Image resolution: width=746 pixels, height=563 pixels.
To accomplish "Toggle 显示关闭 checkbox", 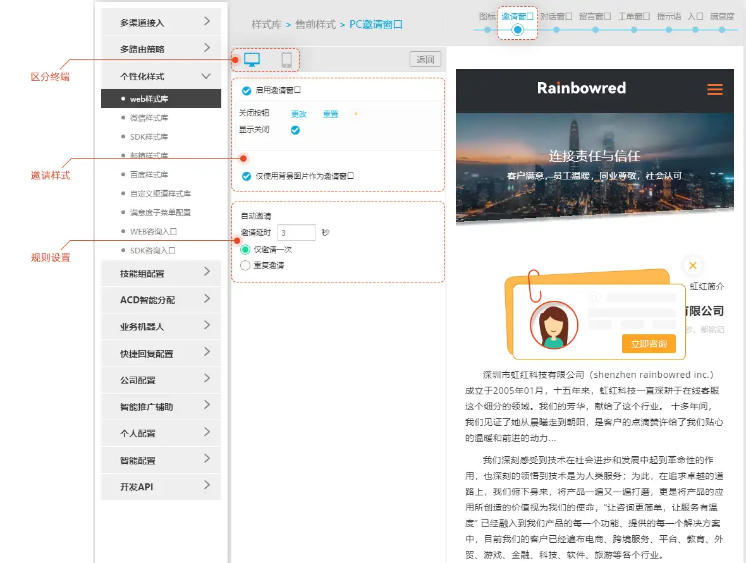I will [295, 130].
